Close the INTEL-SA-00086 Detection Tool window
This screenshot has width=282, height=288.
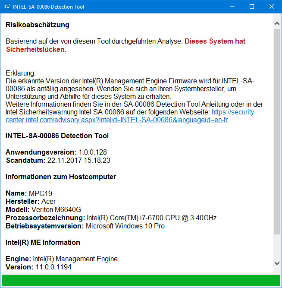[272, 6]
